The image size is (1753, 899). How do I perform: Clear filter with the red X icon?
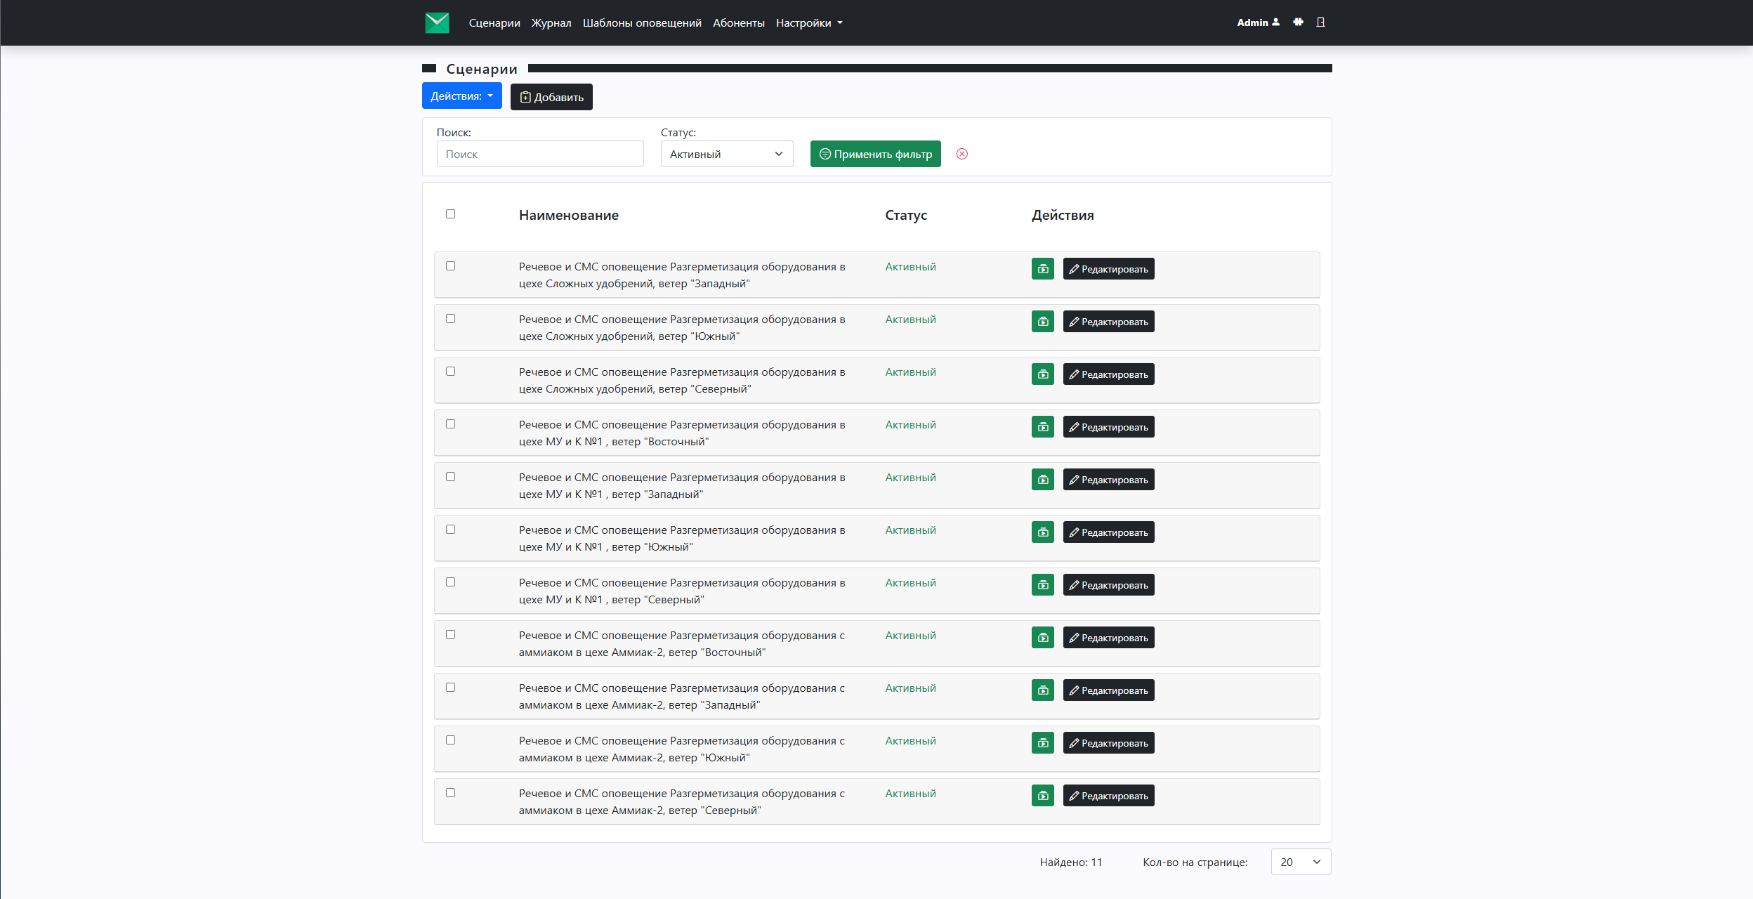coord(962,154)
